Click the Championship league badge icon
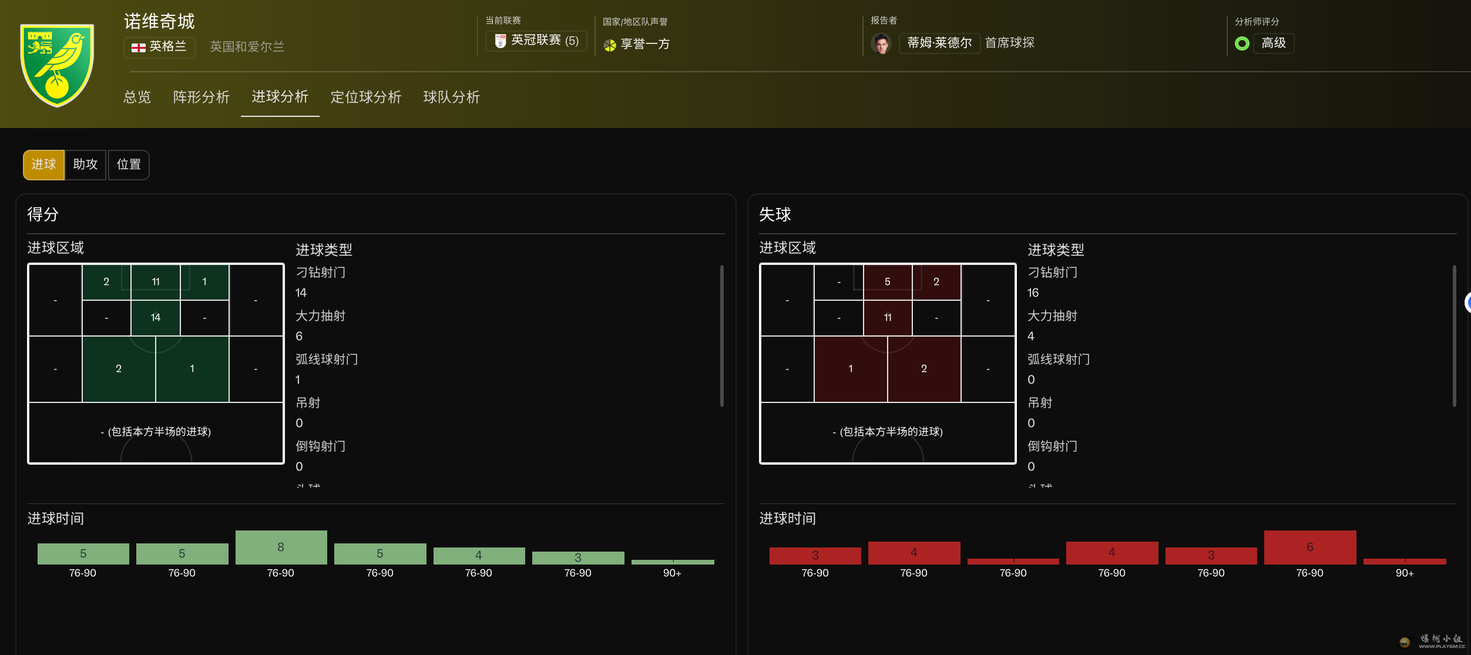1471x655 pixels. tap(501, 41)
